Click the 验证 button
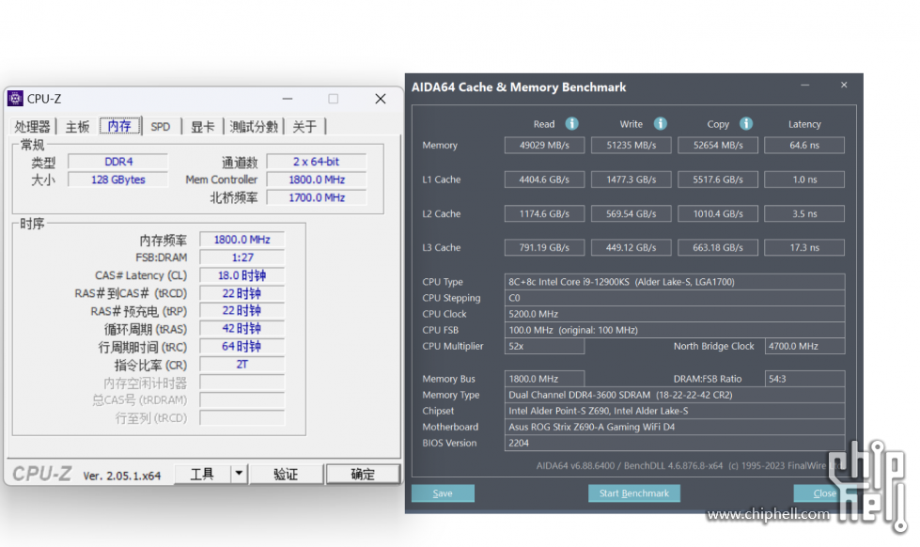Image resolution: width=920 pixels, height=547 pixels. [x=286, y=475]
